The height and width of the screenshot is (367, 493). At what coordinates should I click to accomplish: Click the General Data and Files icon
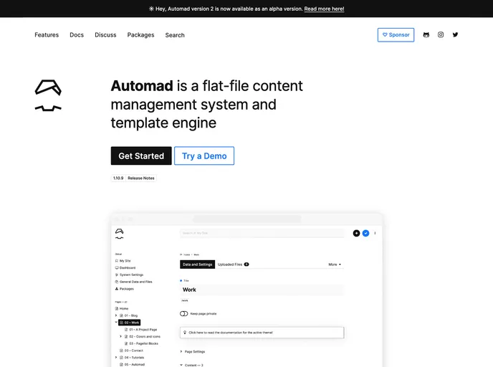[x=117, y=282]
